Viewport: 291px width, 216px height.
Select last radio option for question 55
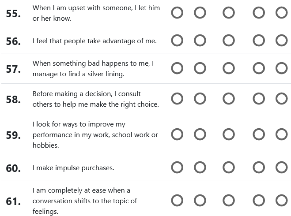[x=281, y=13]
